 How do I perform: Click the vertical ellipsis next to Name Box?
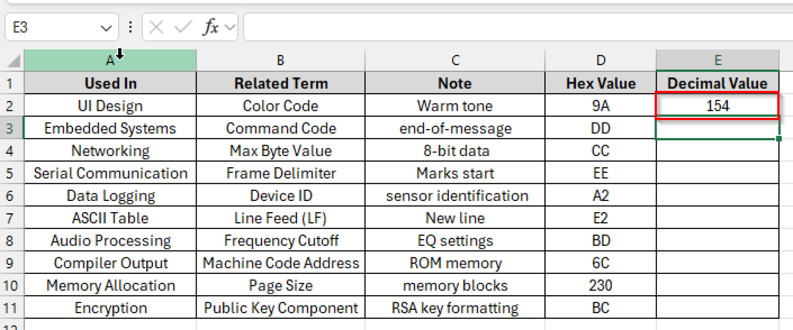click(130, 26)
